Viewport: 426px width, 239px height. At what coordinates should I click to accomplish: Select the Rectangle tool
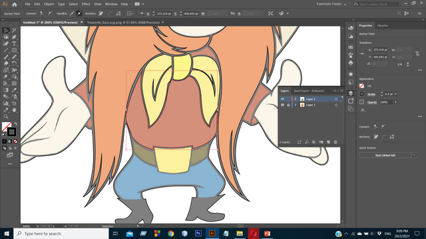[x=14, y=50]
